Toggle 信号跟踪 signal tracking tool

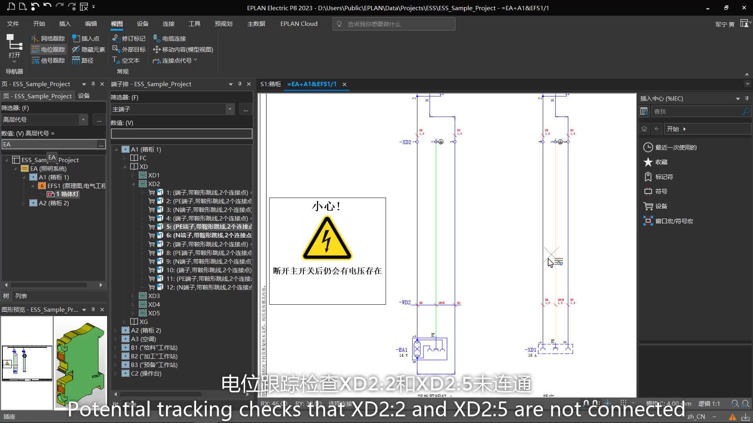coord(48,60)
